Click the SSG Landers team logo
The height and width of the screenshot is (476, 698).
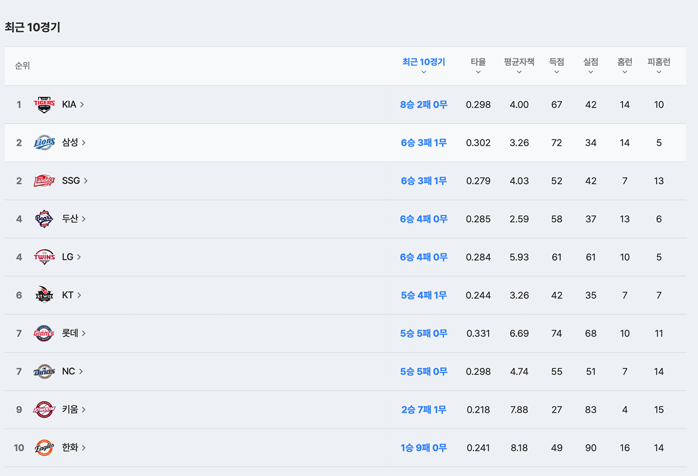(x=44, y=181)
